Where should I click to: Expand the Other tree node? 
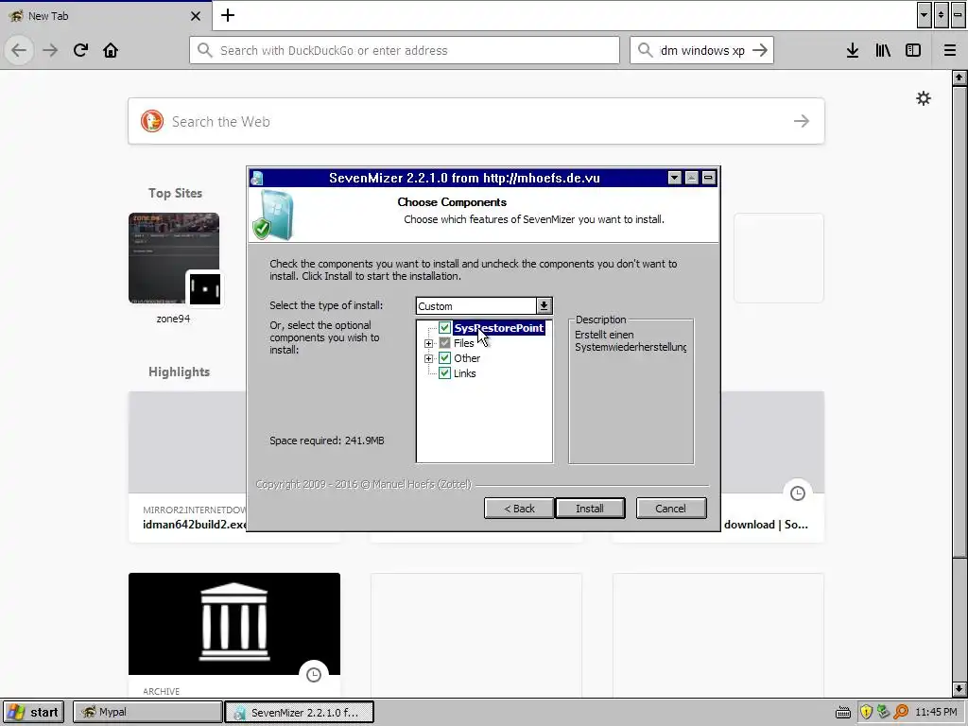428,358
